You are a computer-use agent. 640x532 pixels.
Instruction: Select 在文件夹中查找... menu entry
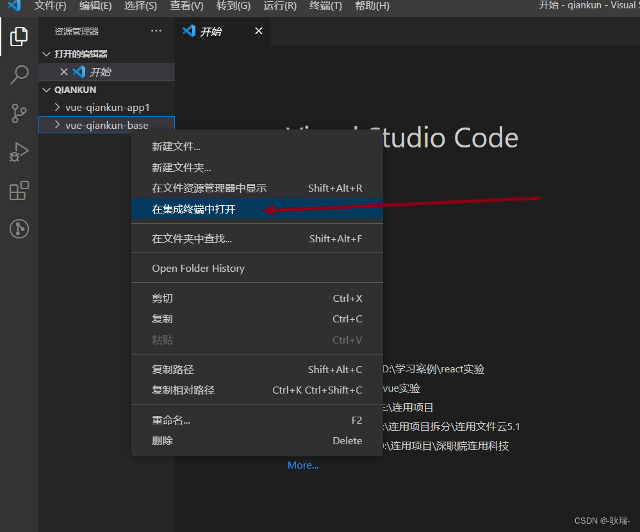tap(257, 238)
